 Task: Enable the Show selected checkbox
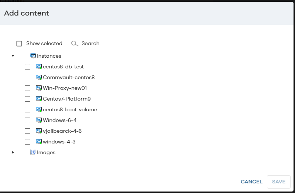point(19,44)
